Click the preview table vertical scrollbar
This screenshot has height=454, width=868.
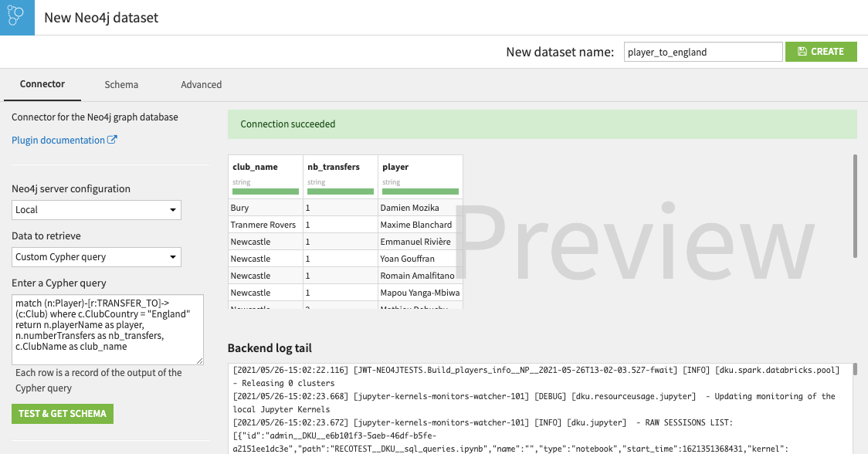click(x=854, y=205)
